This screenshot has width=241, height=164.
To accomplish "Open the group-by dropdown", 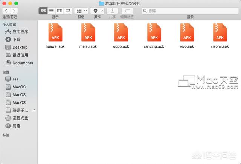I will 81,11.
